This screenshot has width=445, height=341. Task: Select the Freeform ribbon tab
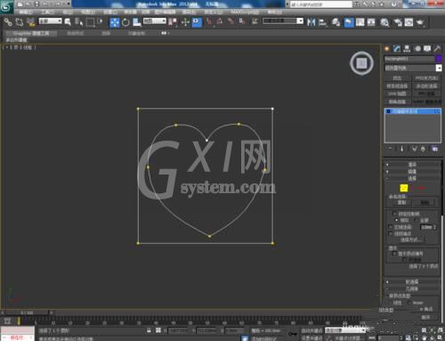pyautogui.click(x=76, y=34)
